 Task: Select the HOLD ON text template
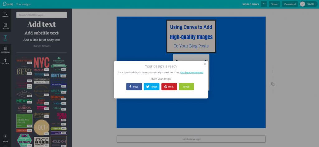[59, 141]
